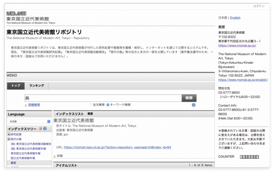Select the キーワード検索 radio button
This screenshot has width=274, height=173.
click(108, 105)
